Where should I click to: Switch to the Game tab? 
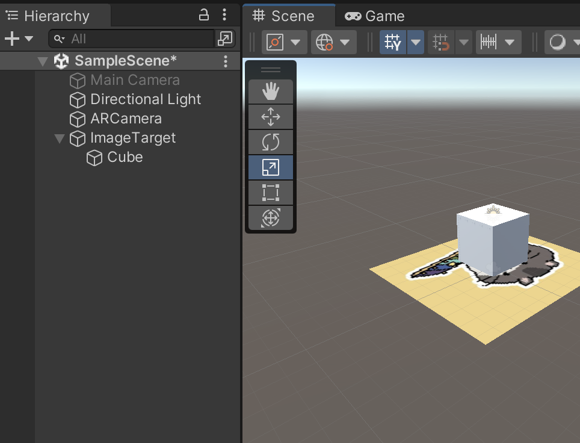click(374, 16)
